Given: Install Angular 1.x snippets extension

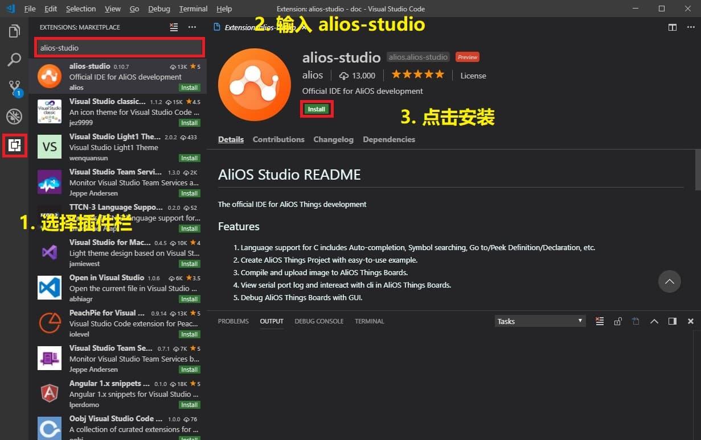Looking at the screenshot, I should [189, 405].
